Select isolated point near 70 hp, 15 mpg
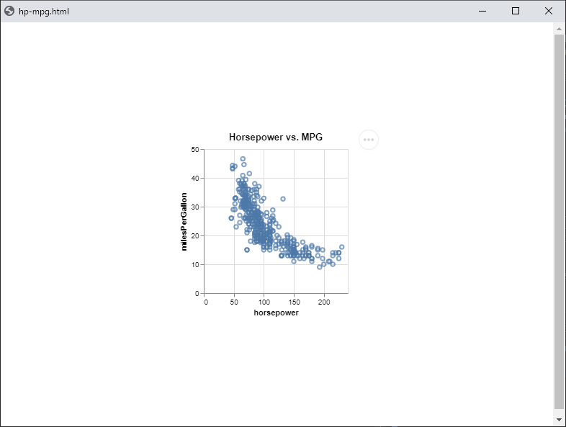Screen dimensions: 566x427 (247, 250)
